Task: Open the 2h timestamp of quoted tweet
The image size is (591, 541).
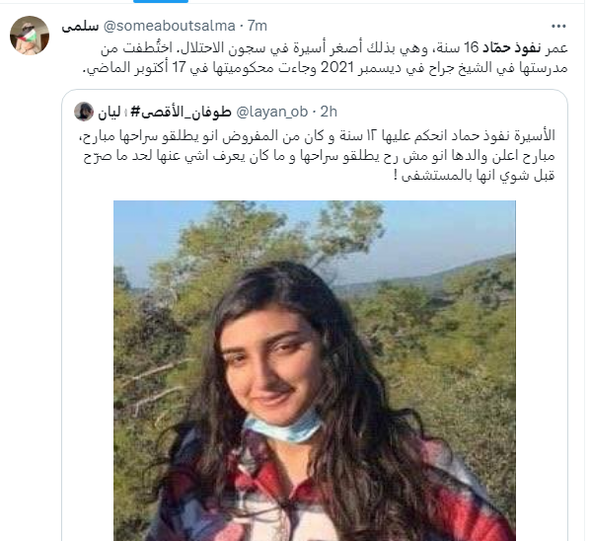Action: tap(329, 112)
